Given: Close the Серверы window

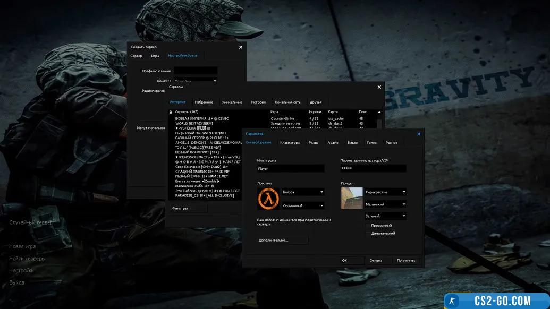Looking at the screenshot, I should [x=379, y=87].
